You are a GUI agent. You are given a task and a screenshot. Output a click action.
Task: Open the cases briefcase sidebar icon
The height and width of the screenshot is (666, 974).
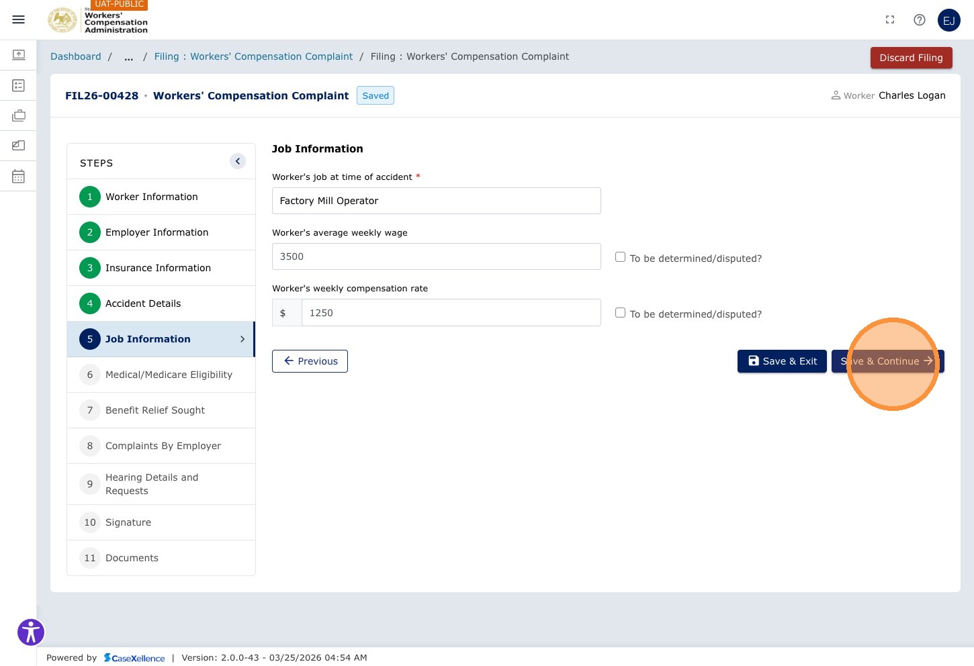coord(19,115)
